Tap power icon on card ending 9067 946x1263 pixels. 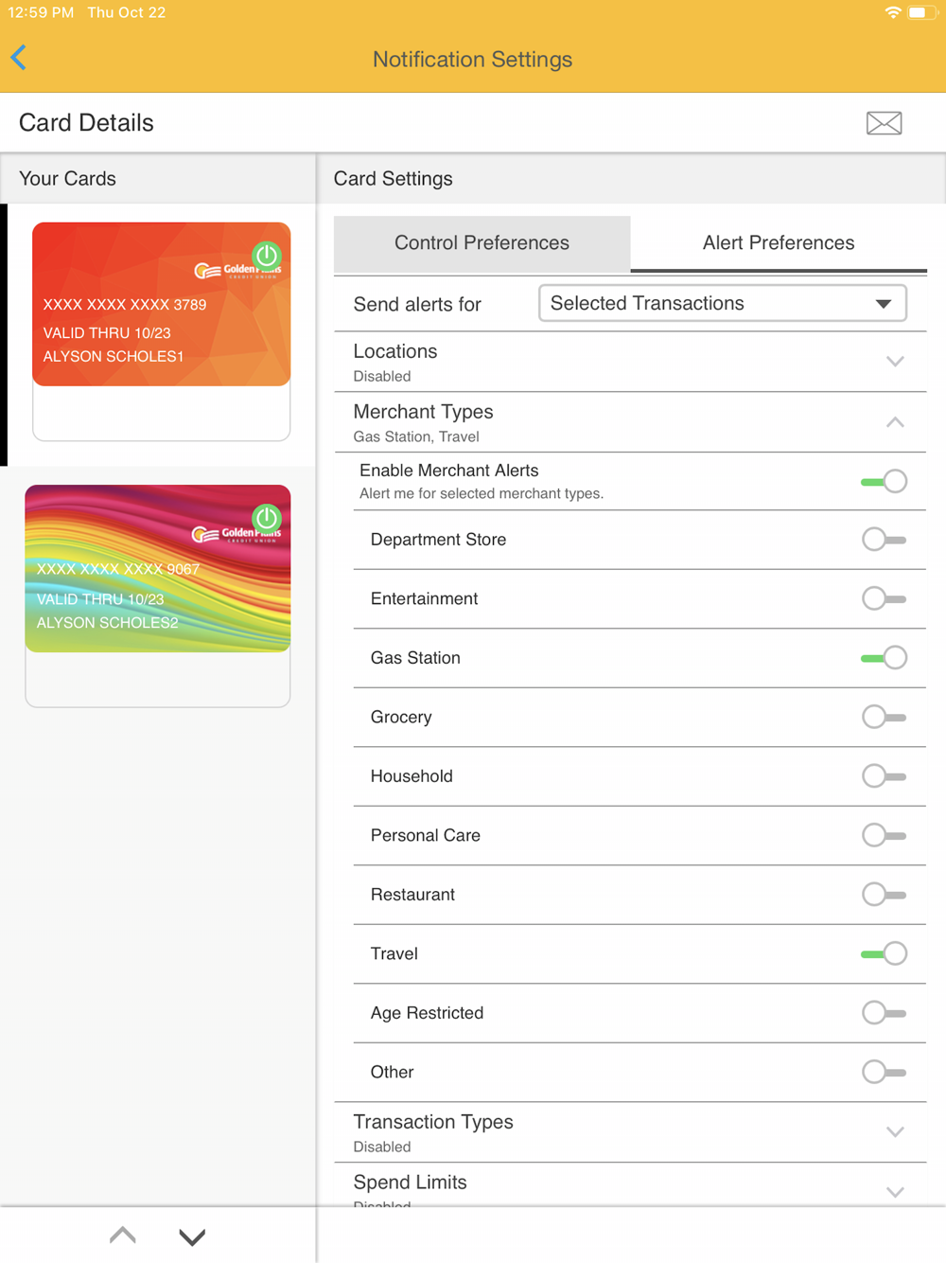[x=267, y=518]
